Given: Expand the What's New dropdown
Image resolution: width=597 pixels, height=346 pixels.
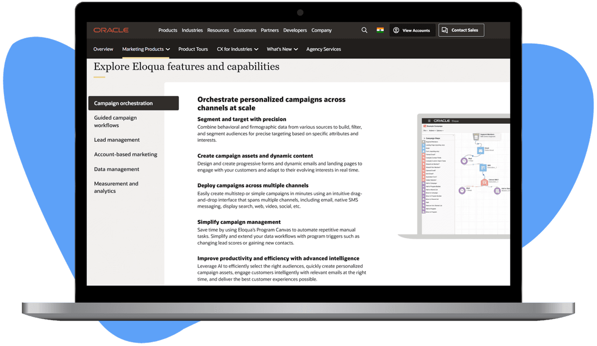Looking at the screenshot, I should coord(282,49).
